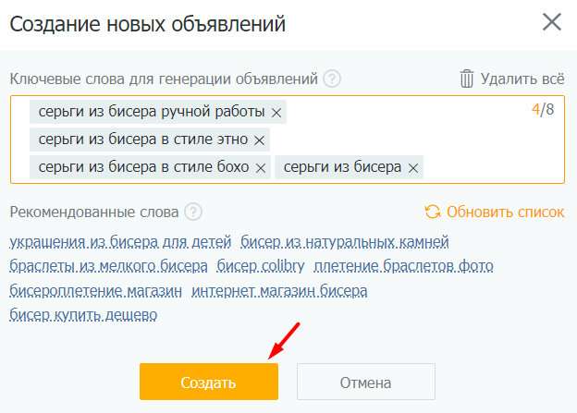Image resolution: width=577 pixels, height=413 pixels.
Task: Add 'бисер из натуральных камней' suggestion
Action: click(344, 243)
